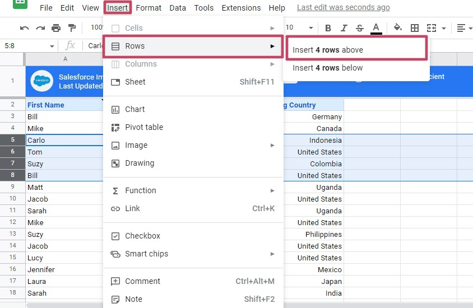Open the File menu
This screenshot has width=473, height=308.
(46, 8)
